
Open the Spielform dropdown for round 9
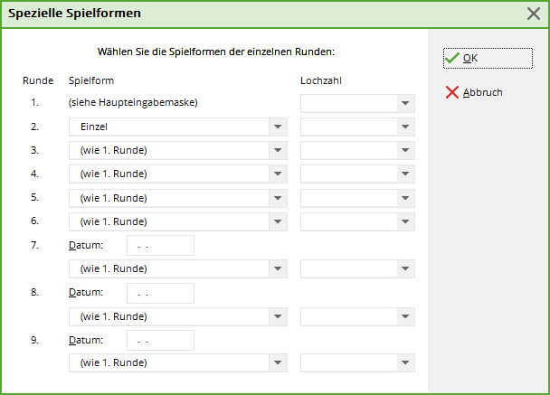click(277, 363)
